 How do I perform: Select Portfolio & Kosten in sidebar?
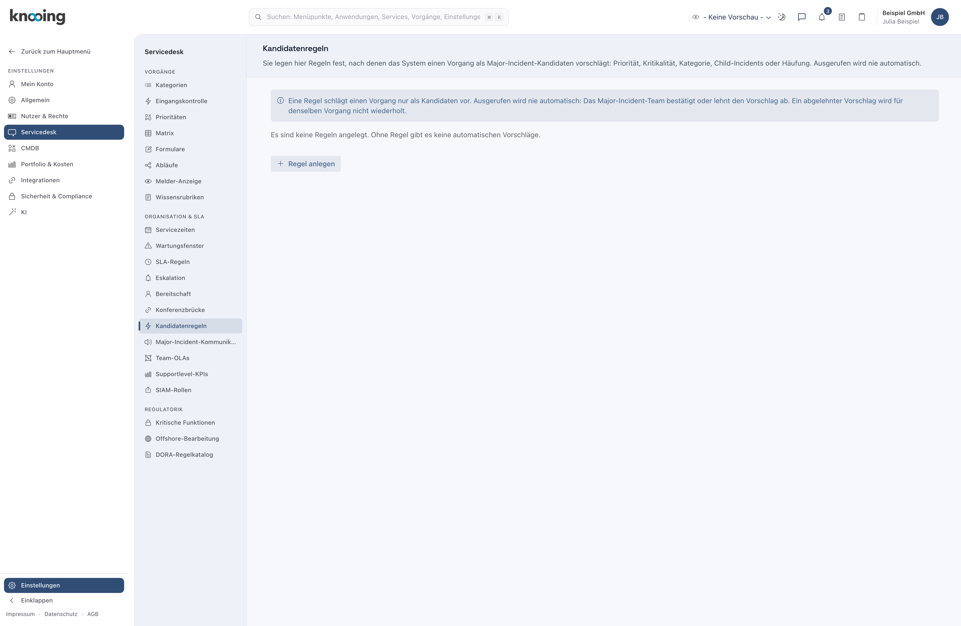click(x=64, y=164)
